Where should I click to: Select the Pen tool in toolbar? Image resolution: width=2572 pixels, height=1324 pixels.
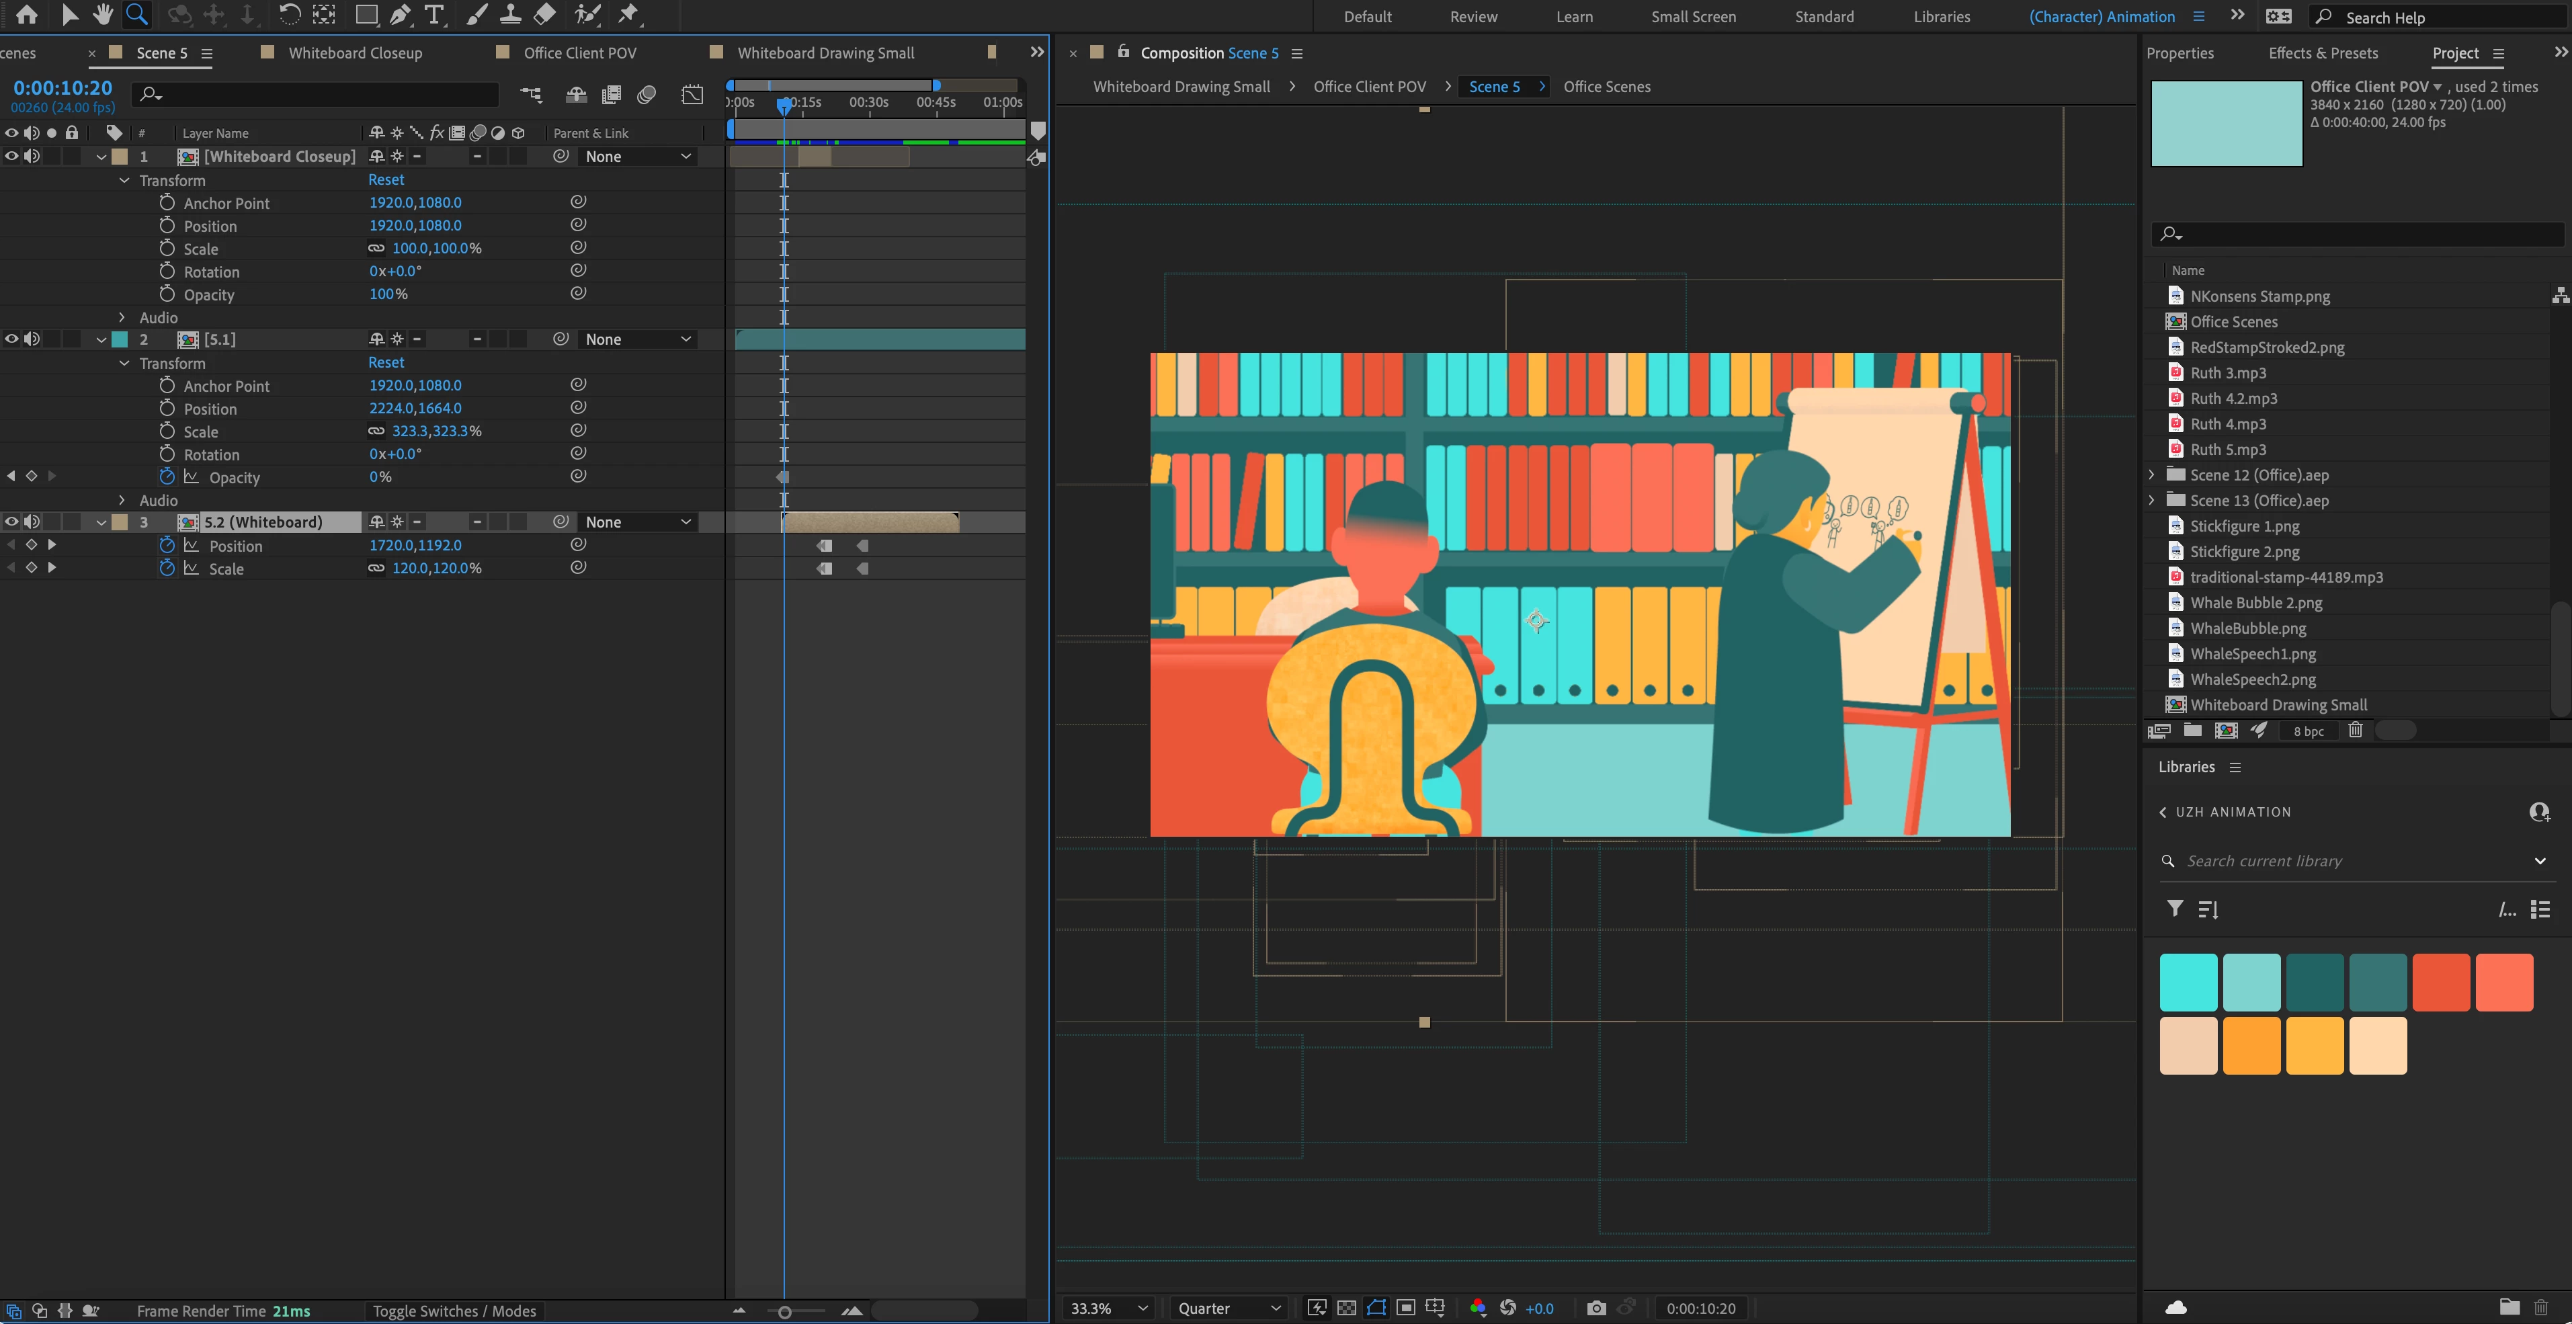[x=401, y=14]
